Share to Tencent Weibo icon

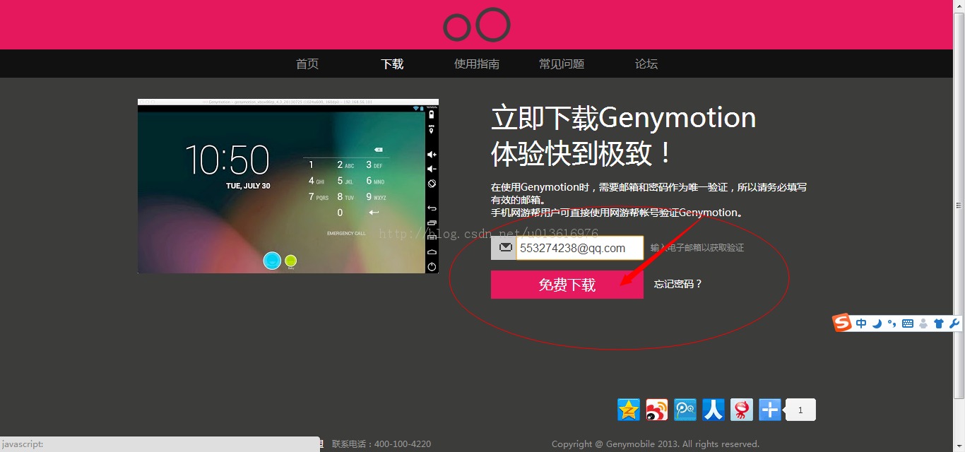coord(685,410)
